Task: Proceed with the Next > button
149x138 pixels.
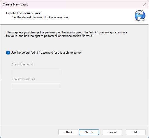Action: click(89, 132)
